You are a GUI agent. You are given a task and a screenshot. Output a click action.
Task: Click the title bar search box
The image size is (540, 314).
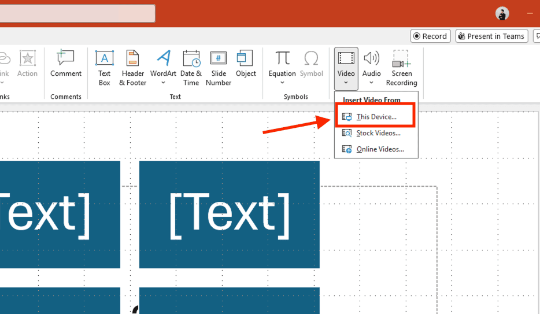[77, 13]
